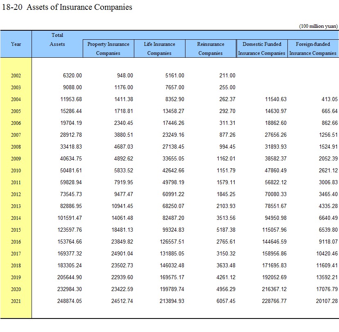Select the "Year" column header cell
This screenshot has width=339, height=332.
(16, 44)
